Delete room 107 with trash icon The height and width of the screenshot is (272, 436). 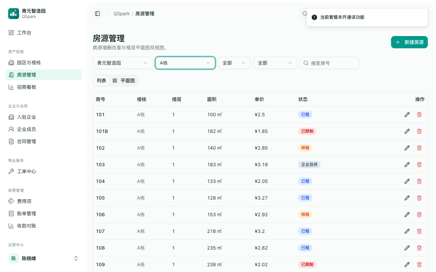(x=419, y=231)
